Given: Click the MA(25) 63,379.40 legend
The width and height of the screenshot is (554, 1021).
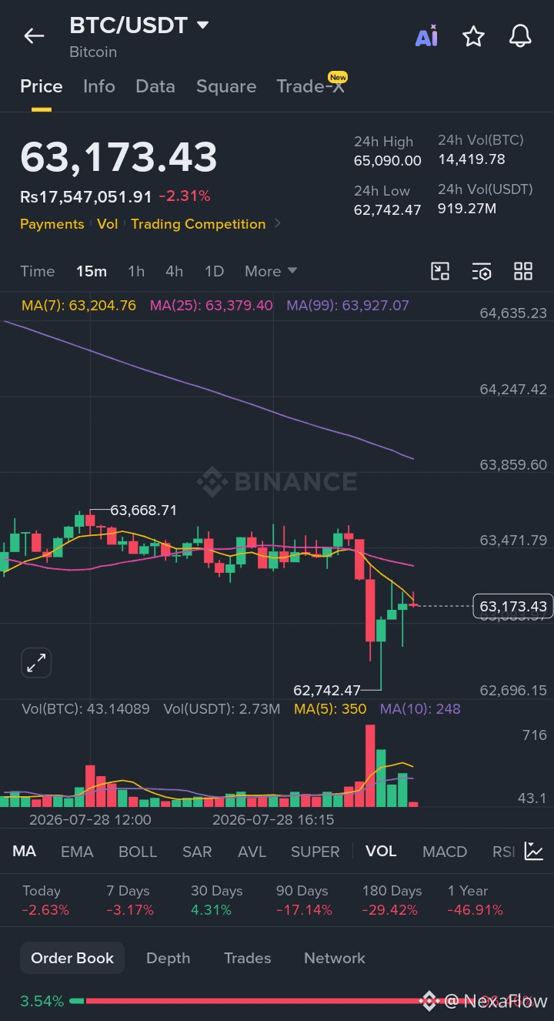Looking at the screenshot, I should point(212,306).
